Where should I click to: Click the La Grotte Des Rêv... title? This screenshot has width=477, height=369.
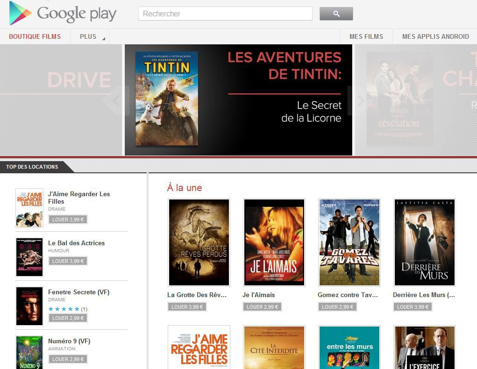(197, 295)
